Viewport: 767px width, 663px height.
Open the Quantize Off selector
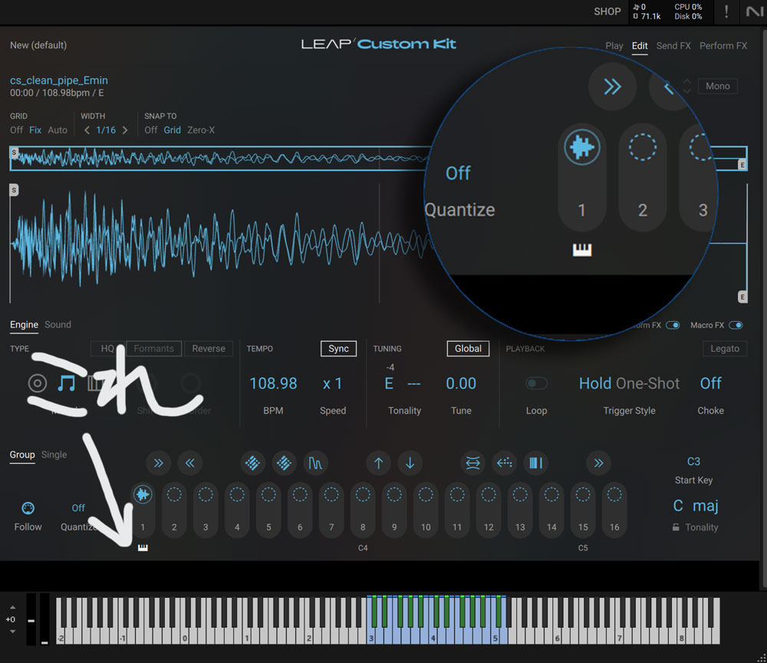78,508
